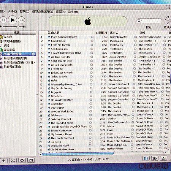Click arrow beside Sleepless In Seattle album row 1

coord(165,37)
